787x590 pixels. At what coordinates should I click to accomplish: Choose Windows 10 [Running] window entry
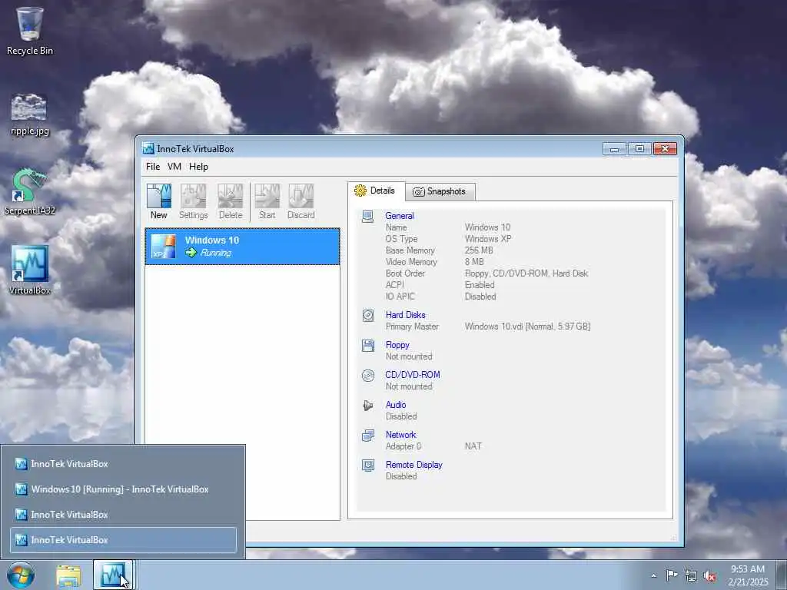[124, 489]
